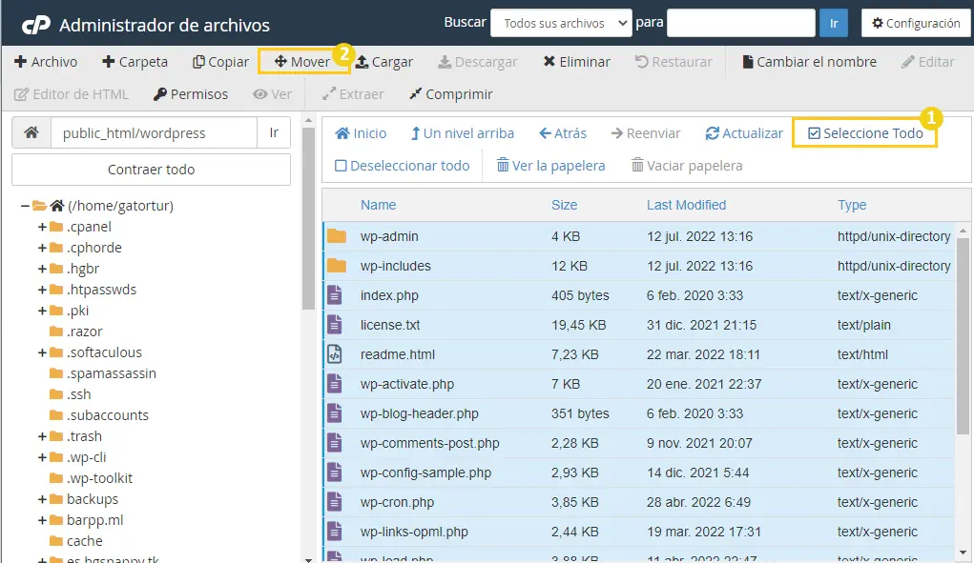Click the search text field after para
This screenshot has width=974, height=563.
click(x=741, y=23)
